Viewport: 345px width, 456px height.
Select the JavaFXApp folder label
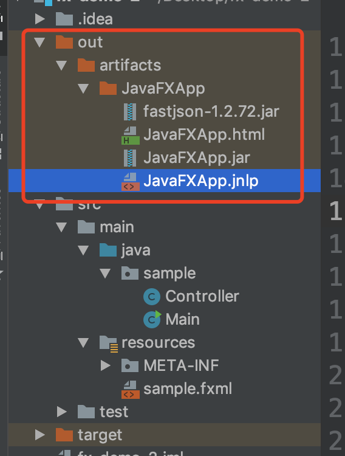163,89
